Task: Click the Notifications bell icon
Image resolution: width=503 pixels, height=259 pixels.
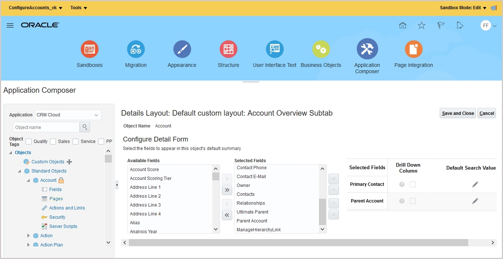Action: (x=460, y=25)
